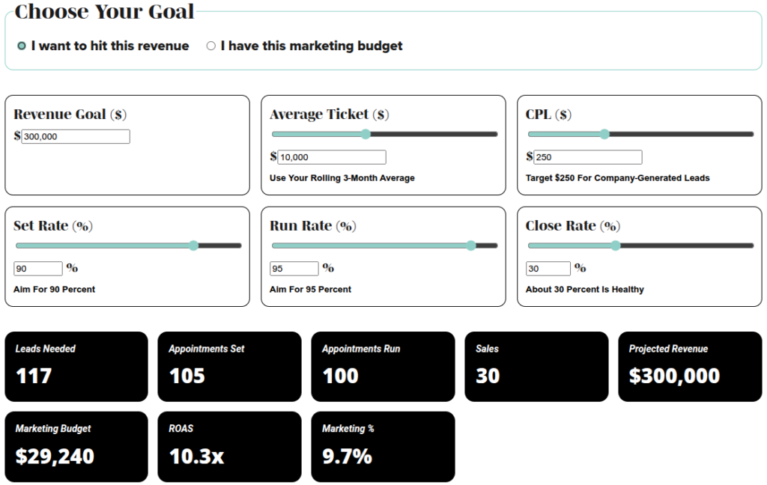Click the Revenue Goal input field
Viewport: 767px width, 485px height.
pyautogui.click(x=76, y=136)
